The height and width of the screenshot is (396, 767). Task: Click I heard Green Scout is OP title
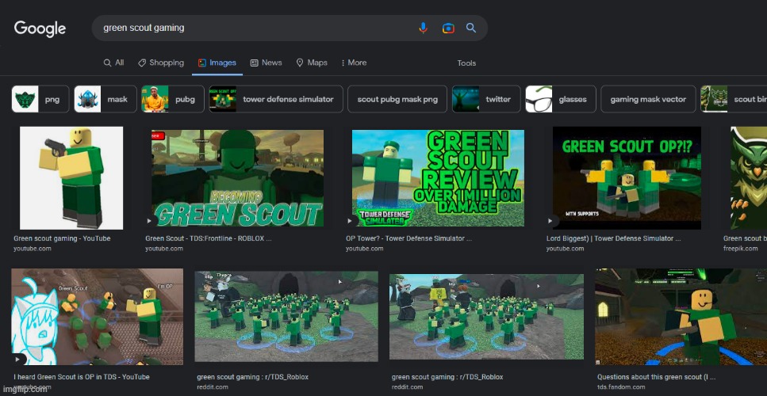[81, 377]
